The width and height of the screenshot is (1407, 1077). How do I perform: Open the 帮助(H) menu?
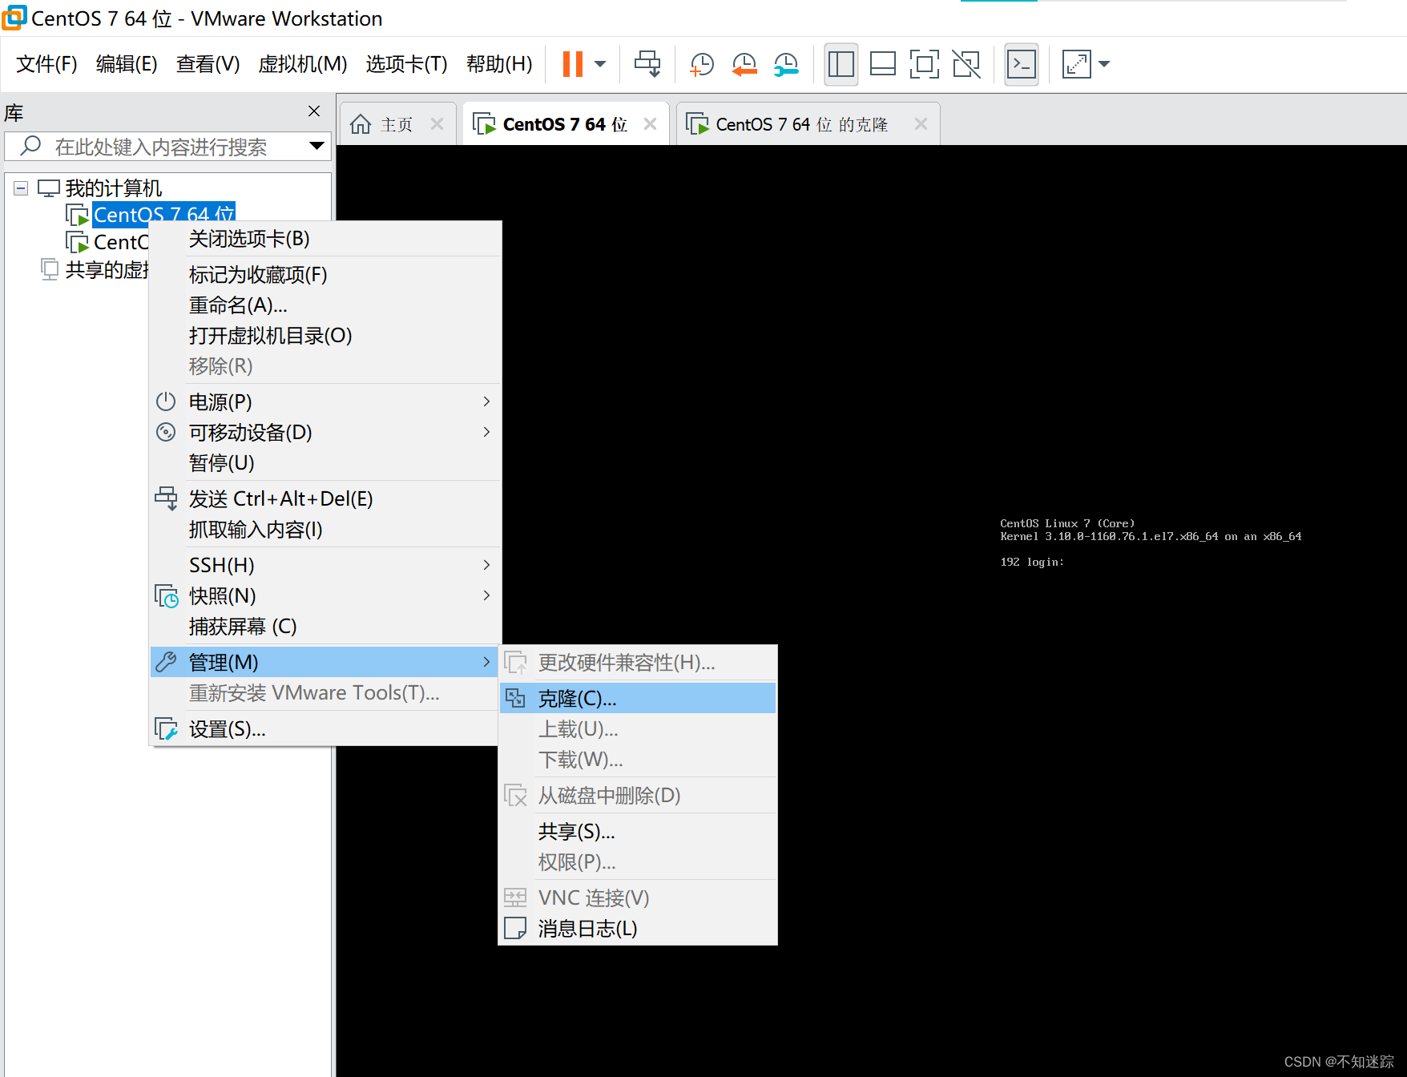499,64
